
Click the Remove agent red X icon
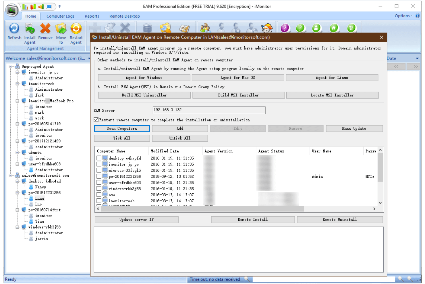pyautogui.click(x=45, y=29)
